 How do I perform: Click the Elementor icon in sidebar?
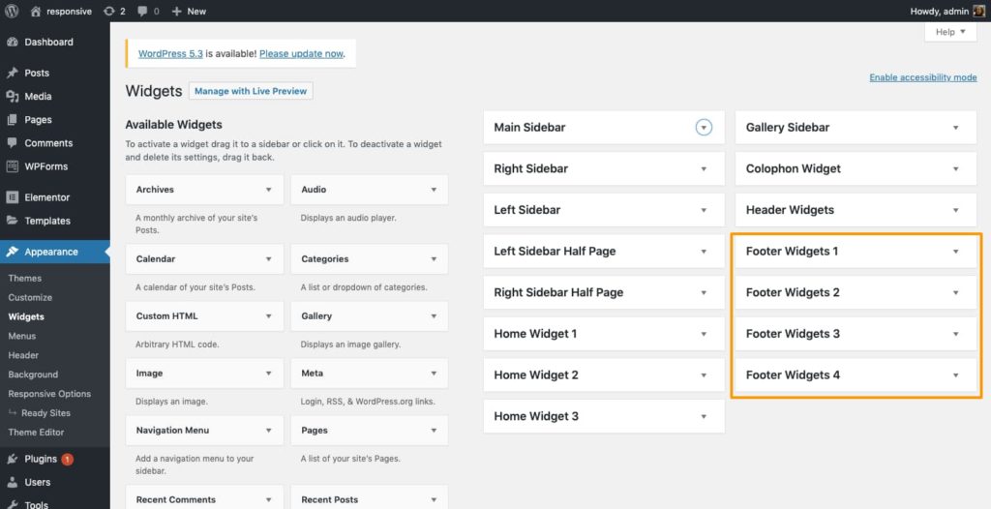click(x=12, y=197)
